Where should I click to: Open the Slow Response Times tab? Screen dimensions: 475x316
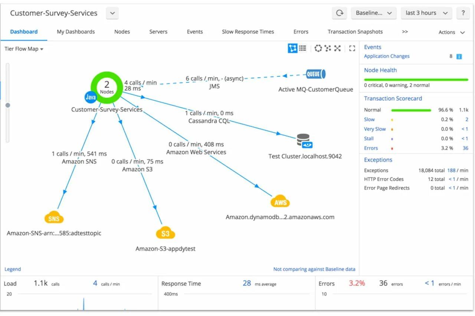pos(248,32)
